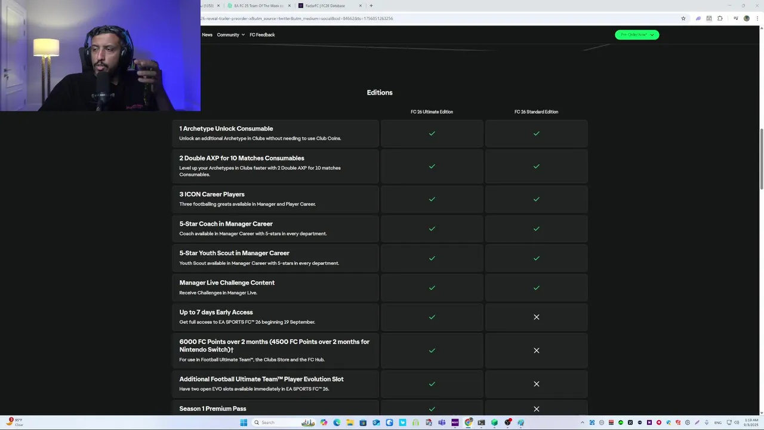Click Standard Edition X for Season 1 Premium Pass

click(x=536, y=409)
